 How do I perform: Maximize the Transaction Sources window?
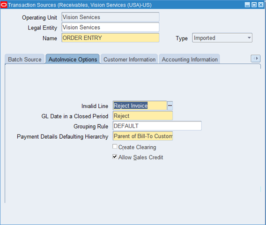(x=254, y=5)
